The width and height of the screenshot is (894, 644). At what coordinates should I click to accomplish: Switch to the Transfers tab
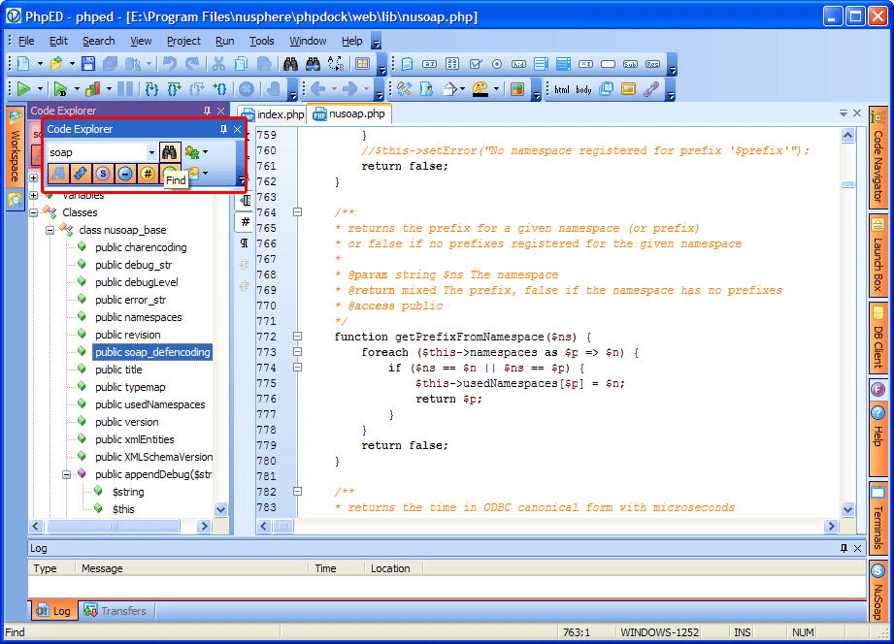point(116,611)
